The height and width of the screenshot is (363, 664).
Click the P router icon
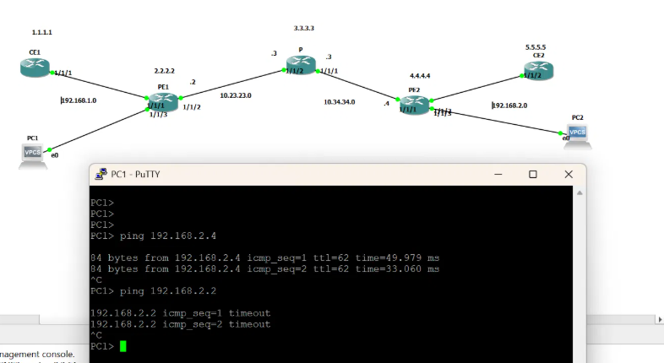301,64
